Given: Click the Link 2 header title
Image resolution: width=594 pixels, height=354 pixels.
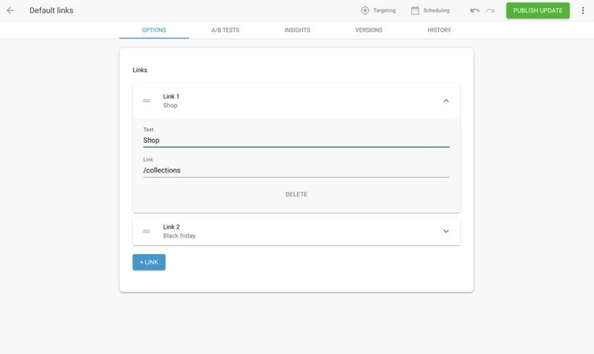Looking at the screenshot, I should pos(172,227).
